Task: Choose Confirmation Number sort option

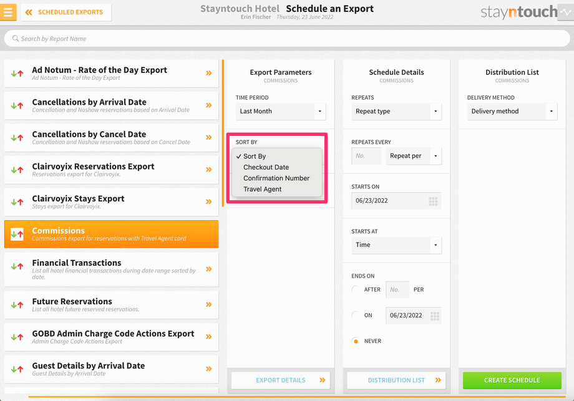Action: 277,178
